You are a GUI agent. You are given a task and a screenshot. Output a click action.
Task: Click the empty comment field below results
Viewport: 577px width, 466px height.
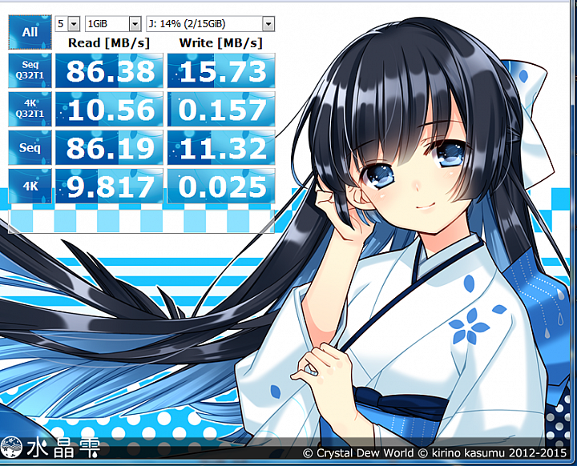pyautogui.click(x=141, y=221)
